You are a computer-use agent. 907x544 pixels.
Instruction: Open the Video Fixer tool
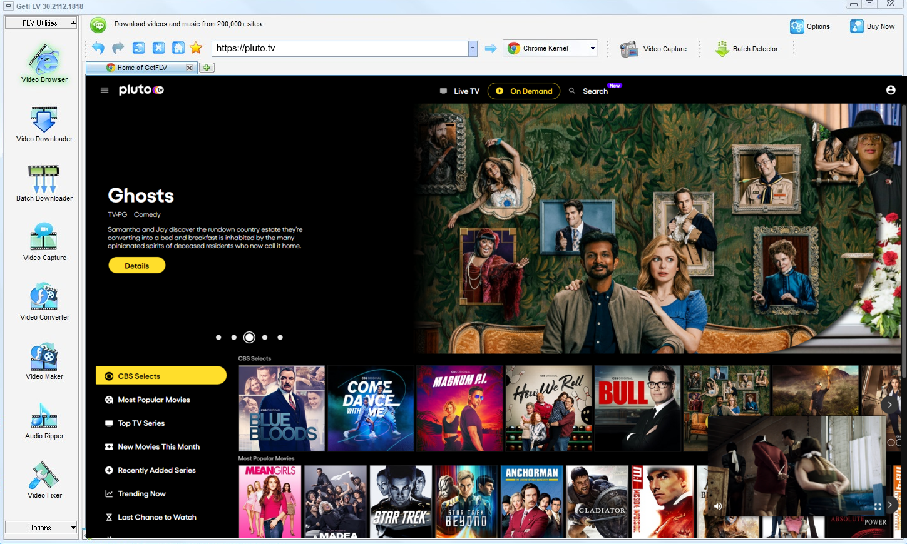(x=44, y=480)
